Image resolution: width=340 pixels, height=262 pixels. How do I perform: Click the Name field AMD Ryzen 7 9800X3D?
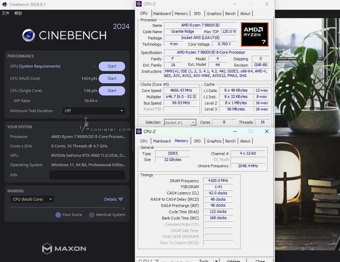click(201, 25)
